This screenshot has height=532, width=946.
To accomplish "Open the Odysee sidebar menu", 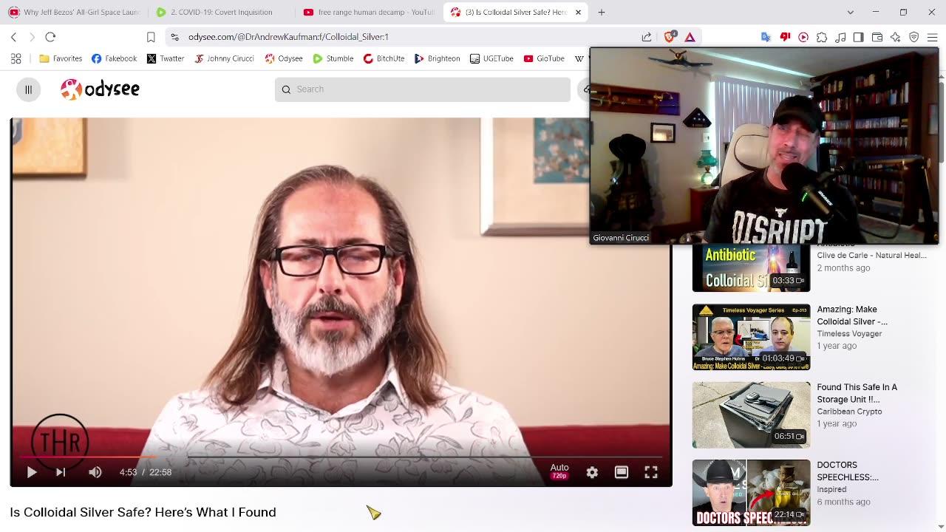I will 28,89.
